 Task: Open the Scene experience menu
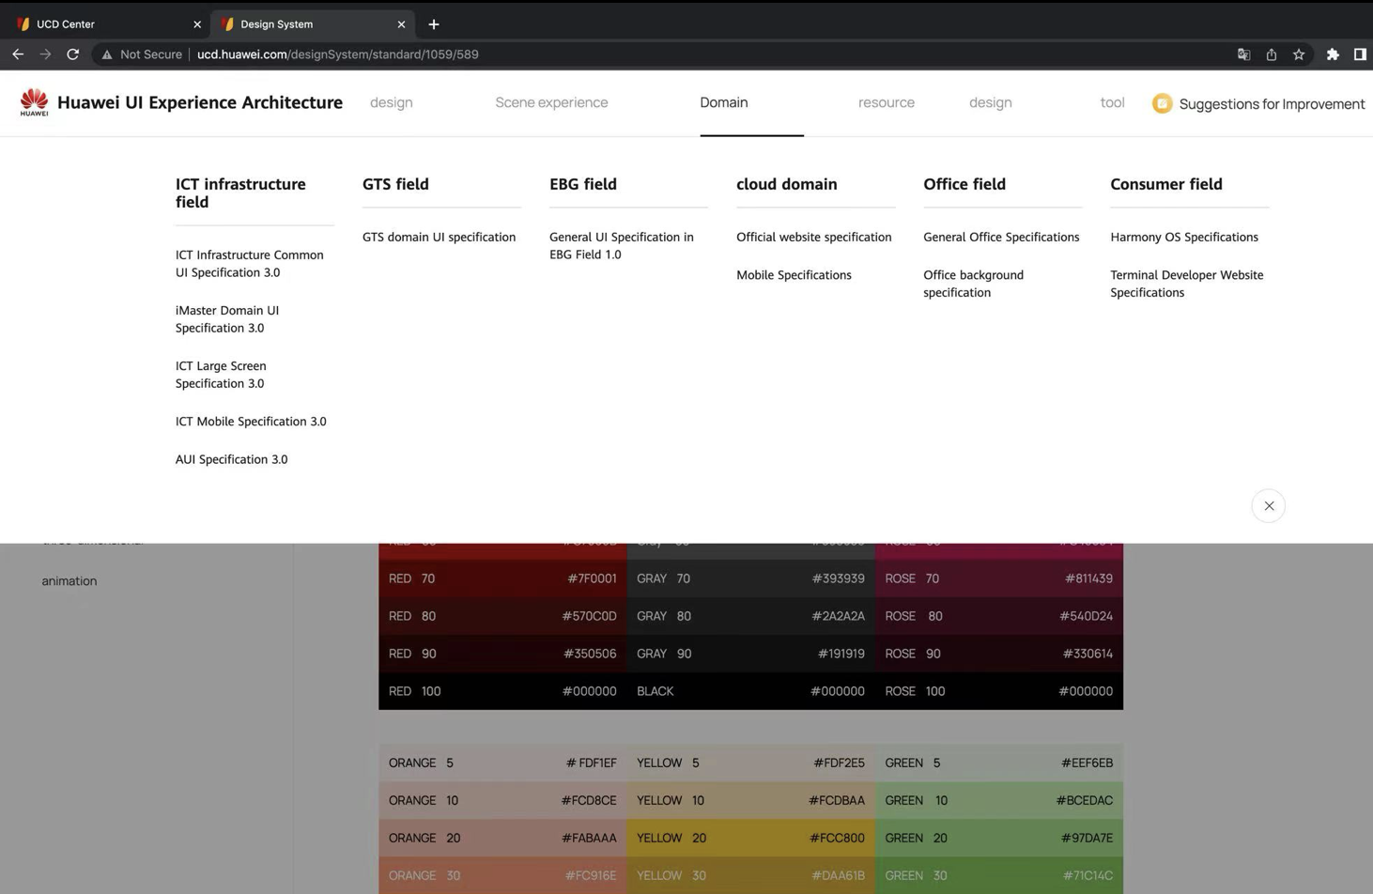click(x=551, y=102)
